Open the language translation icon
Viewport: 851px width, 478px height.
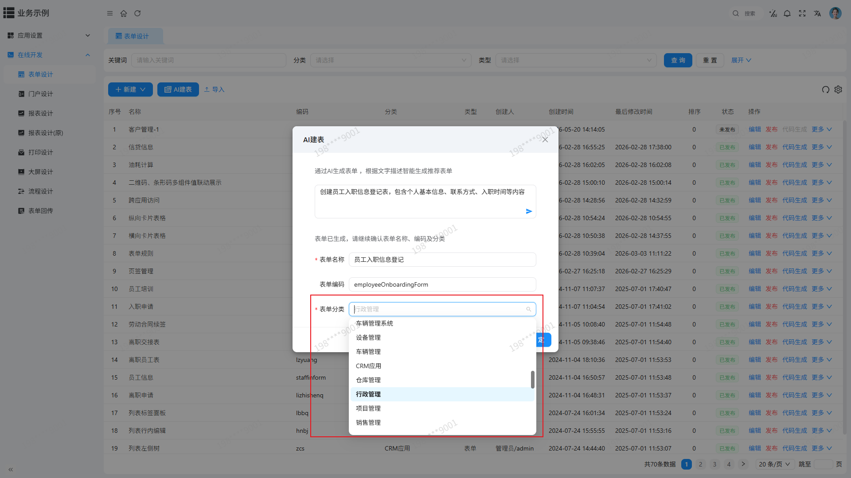(817, 13)
